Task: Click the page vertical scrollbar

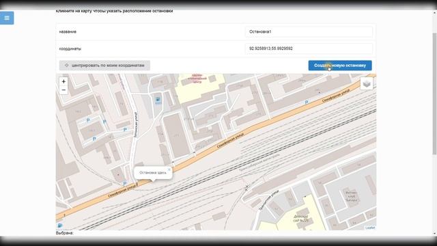Action: tap(434, 94)
